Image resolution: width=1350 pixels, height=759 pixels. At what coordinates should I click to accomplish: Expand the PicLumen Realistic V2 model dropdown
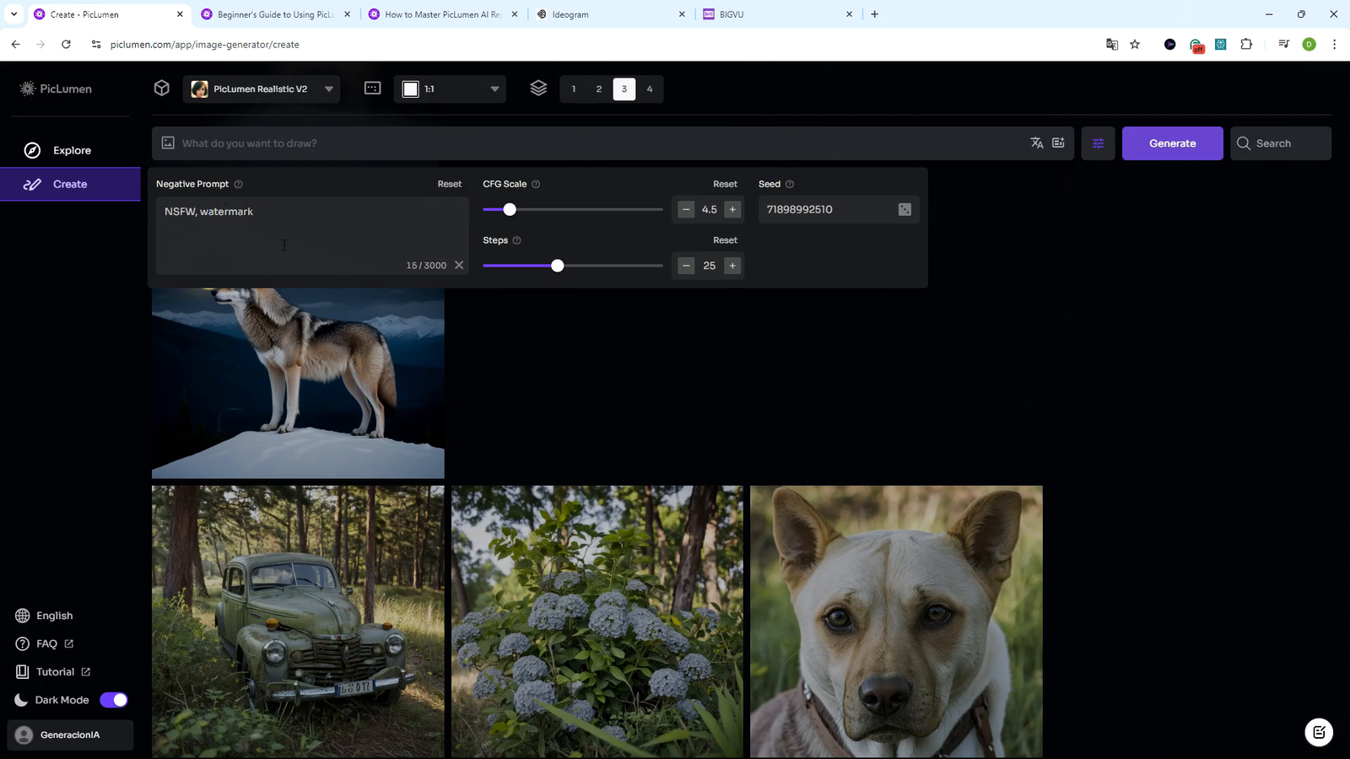[262, 89]
